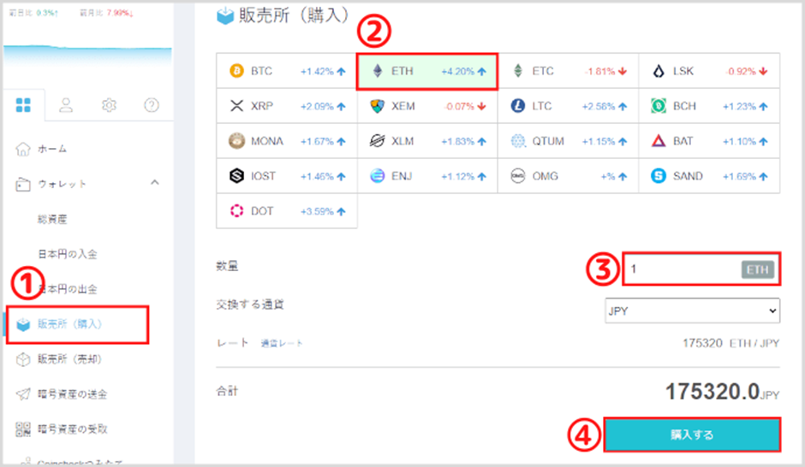805x467 pixels.
Task: Switch to the dashboard grid tab
Action: 24,105
